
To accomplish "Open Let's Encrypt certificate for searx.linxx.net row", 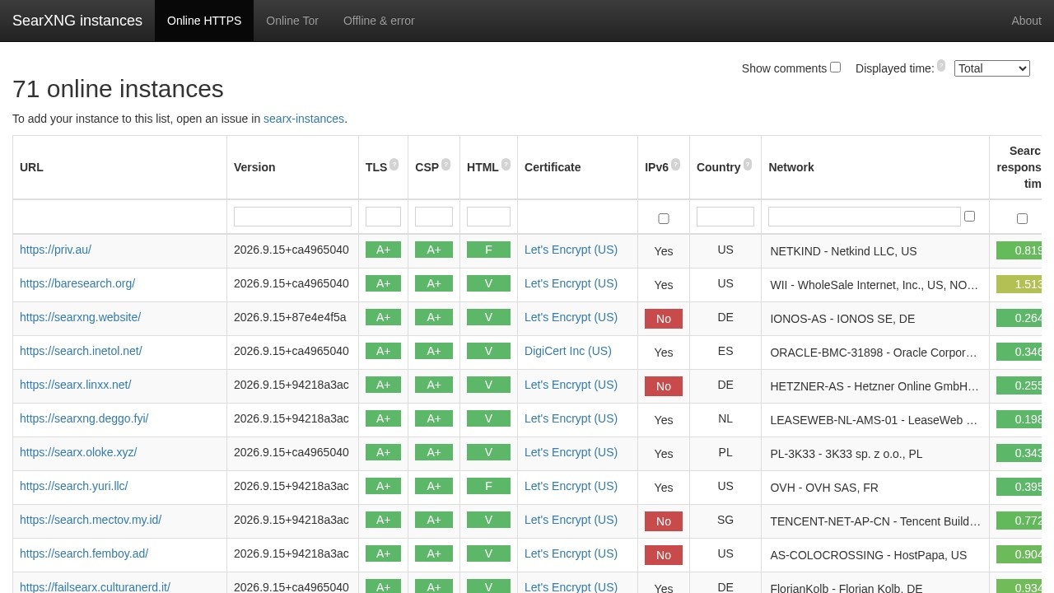I will click(x=571, y=385).
